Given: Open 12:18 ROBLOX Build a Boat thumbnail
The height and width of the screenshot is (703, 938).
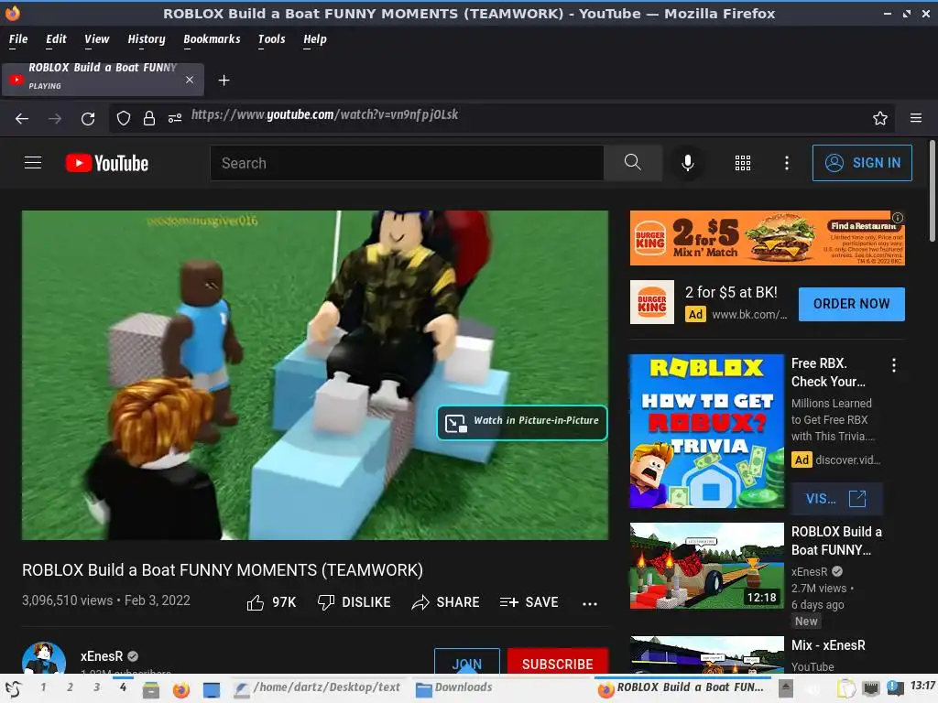Looking at the screenshot, I should 706,566.
